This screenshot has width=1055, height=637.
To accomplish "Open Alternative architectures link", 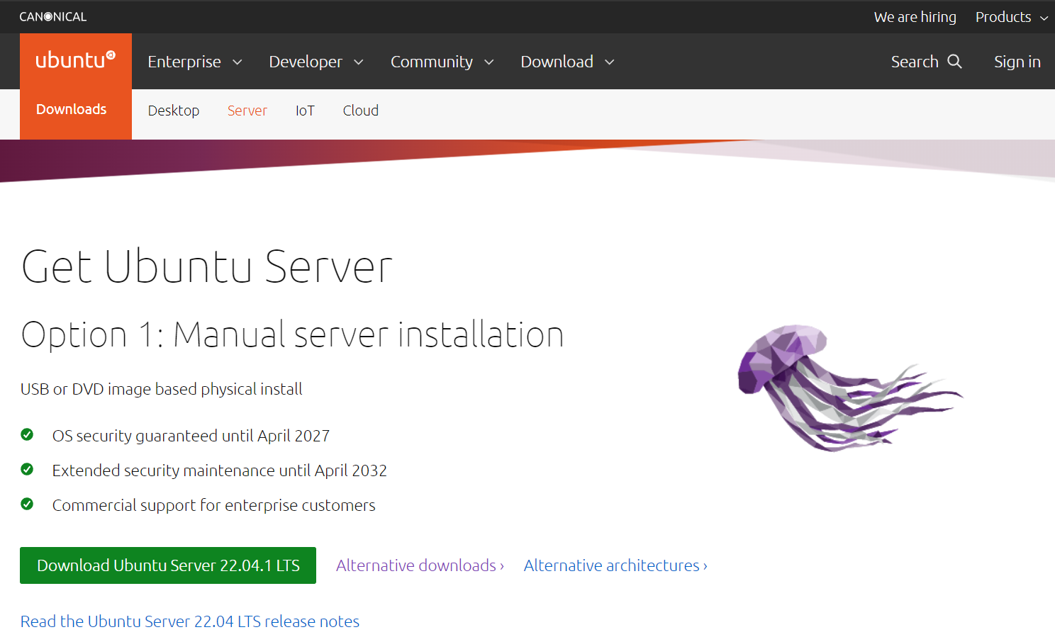I will coord(615,565).
